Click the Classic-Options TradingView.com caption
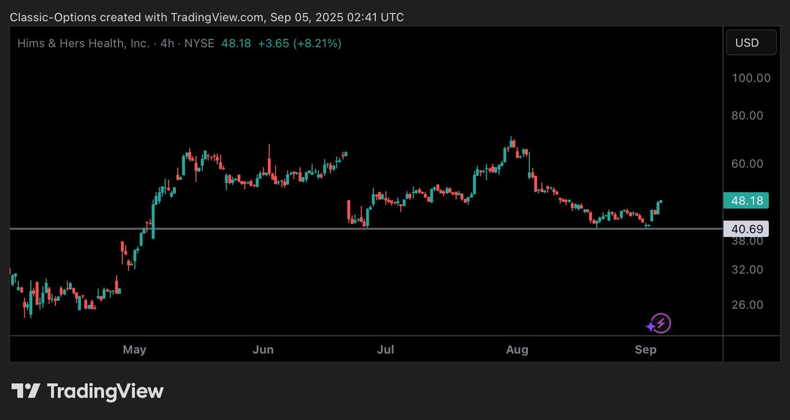 pyautogui.click(x=206, y=18)
